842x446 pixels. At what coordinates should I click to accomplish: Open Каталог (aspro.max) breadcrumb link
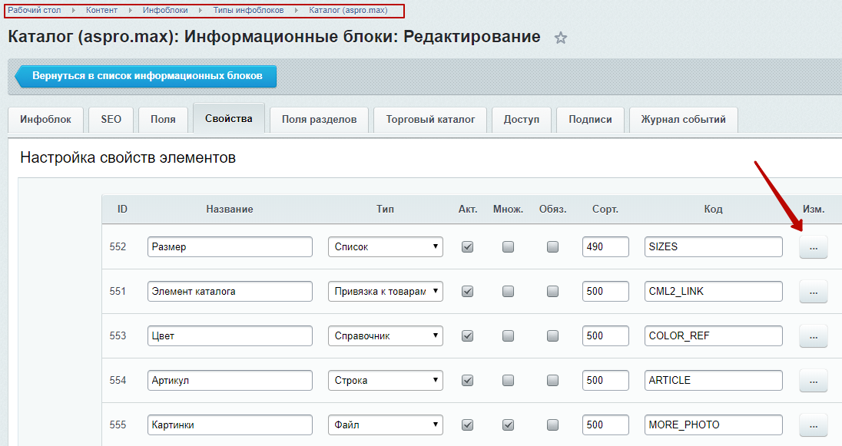pyautogui.click(x=348, y=10)
